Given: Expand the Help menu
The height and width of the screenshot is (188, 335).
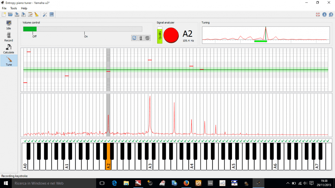Looking at the screenshot, I should pyautogui.click(x=24, y=8).
